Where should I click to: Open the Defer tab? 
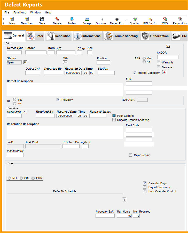(35, 36)
